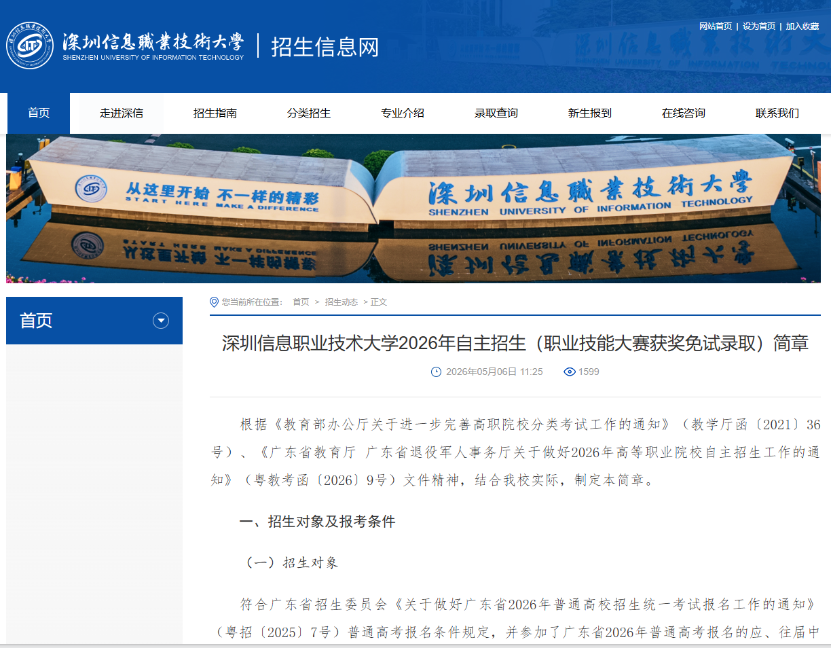Expand the 首页 sidebar dropdown arrow
Viewport: 831px width, 648px height.
click(x=161, y=321)
